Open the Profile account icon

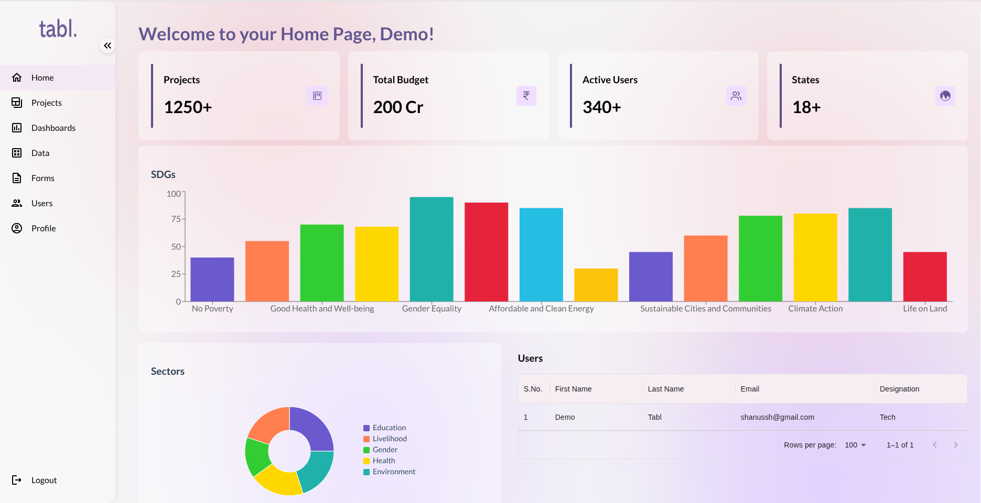17,228
